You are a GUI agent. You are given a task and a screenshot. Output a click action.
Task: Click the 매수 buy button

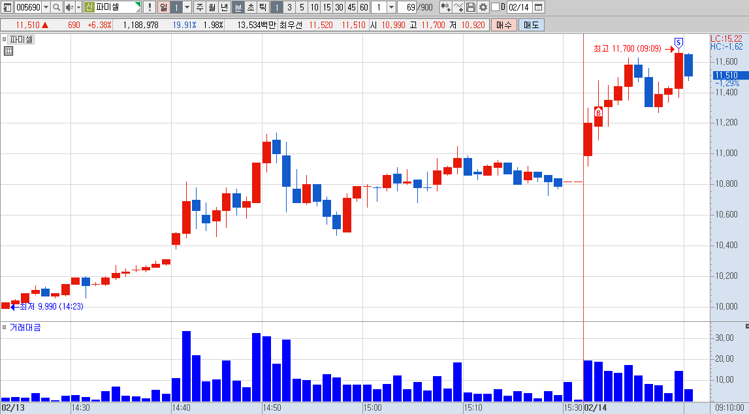pos(504,25)
